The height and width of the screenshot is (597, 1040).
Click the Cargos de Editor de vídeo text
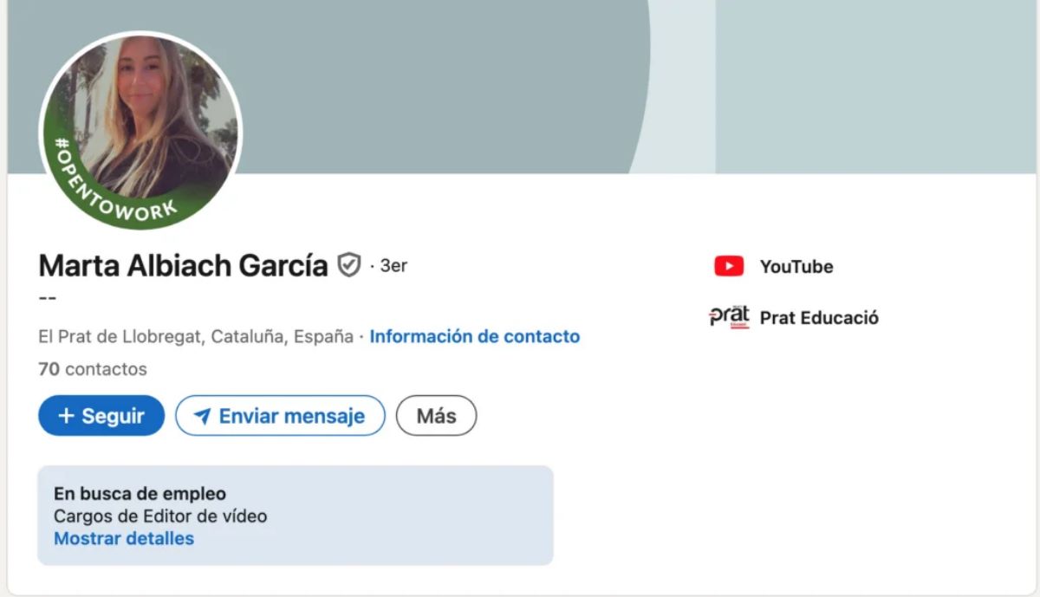160,516
